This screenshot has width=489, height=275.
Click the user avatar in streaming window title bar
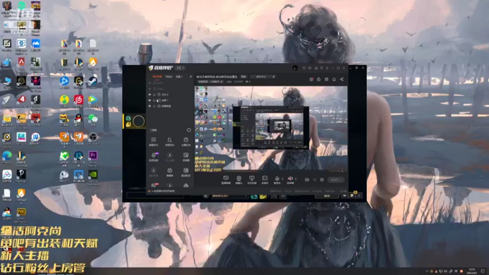(x=295, y=68)
